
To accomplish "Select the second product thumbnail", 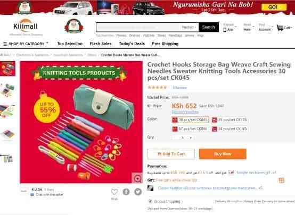I will 7,90.
